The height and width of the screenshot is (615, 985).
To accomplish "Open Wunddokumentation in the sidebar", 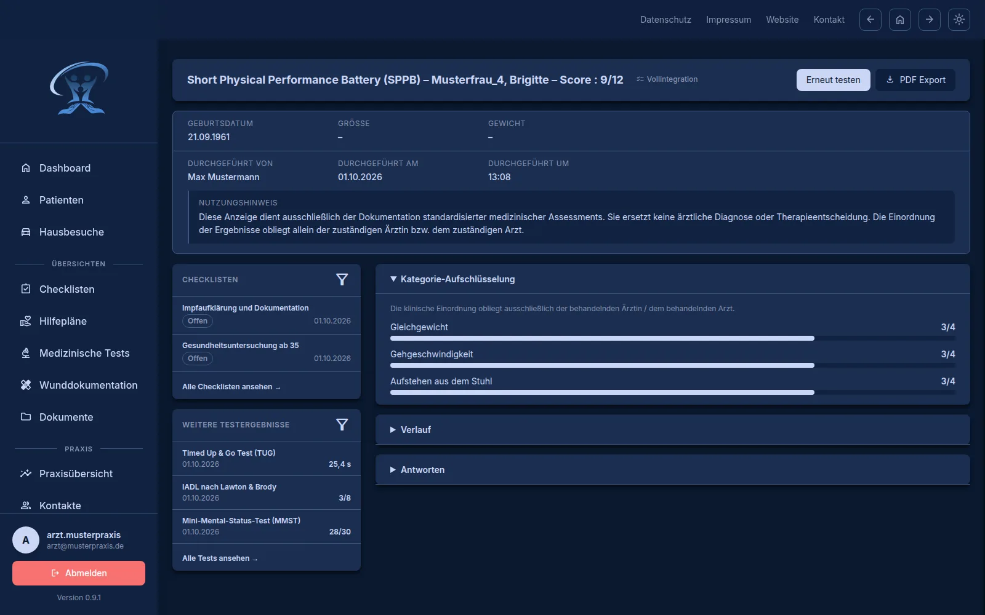I will pyautogui.click(x=79, y=385).
